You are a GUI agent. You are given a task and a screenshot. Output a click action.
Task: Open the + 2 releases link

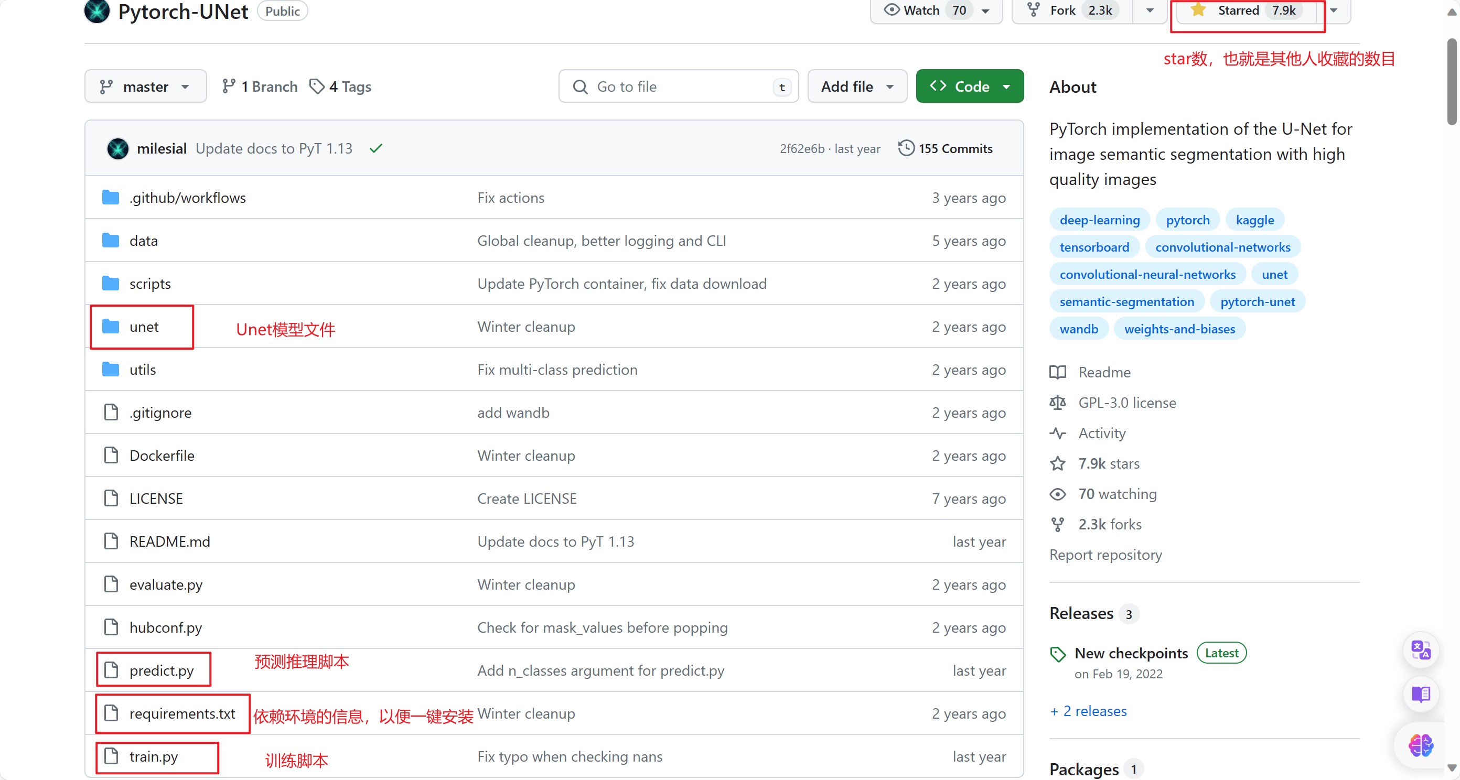pyautogui.click(x=1088, y=711)
